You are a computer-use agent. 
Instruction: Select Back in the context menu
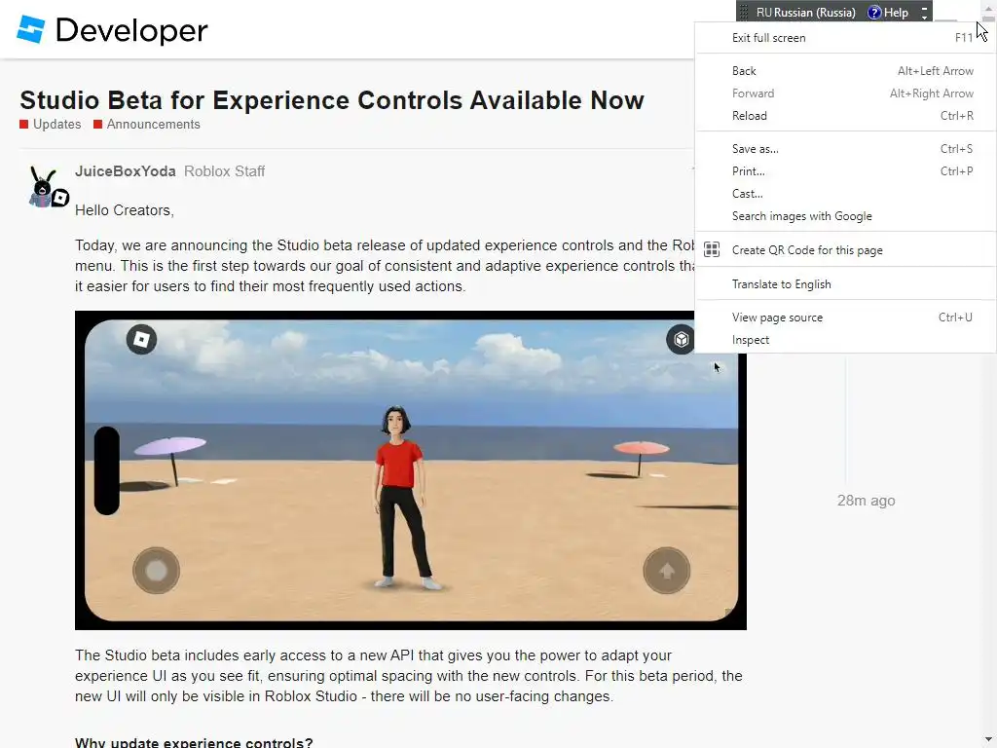pyautogui.click(x=846, y=70)
